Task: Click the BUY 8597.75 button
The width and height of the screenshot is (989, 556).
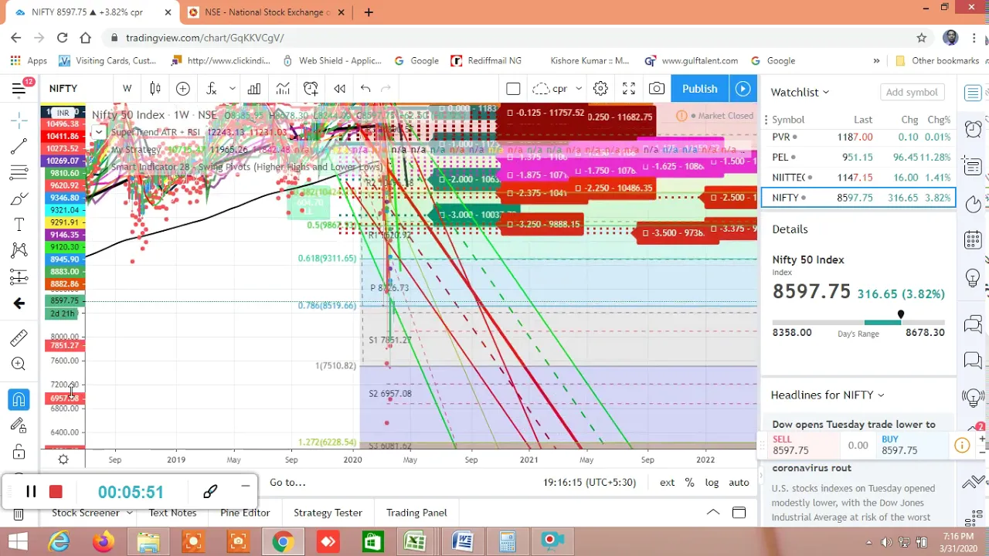Action: point(912,445)
